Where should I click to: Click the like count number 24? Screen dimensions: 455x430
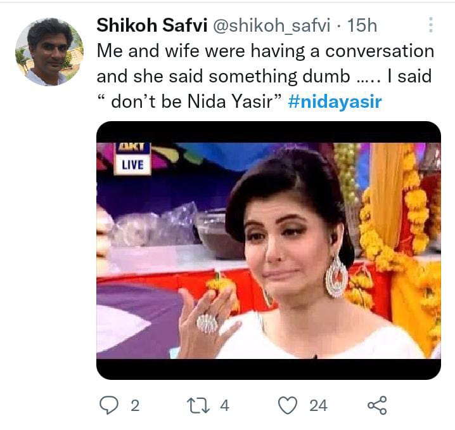(319, 405)
